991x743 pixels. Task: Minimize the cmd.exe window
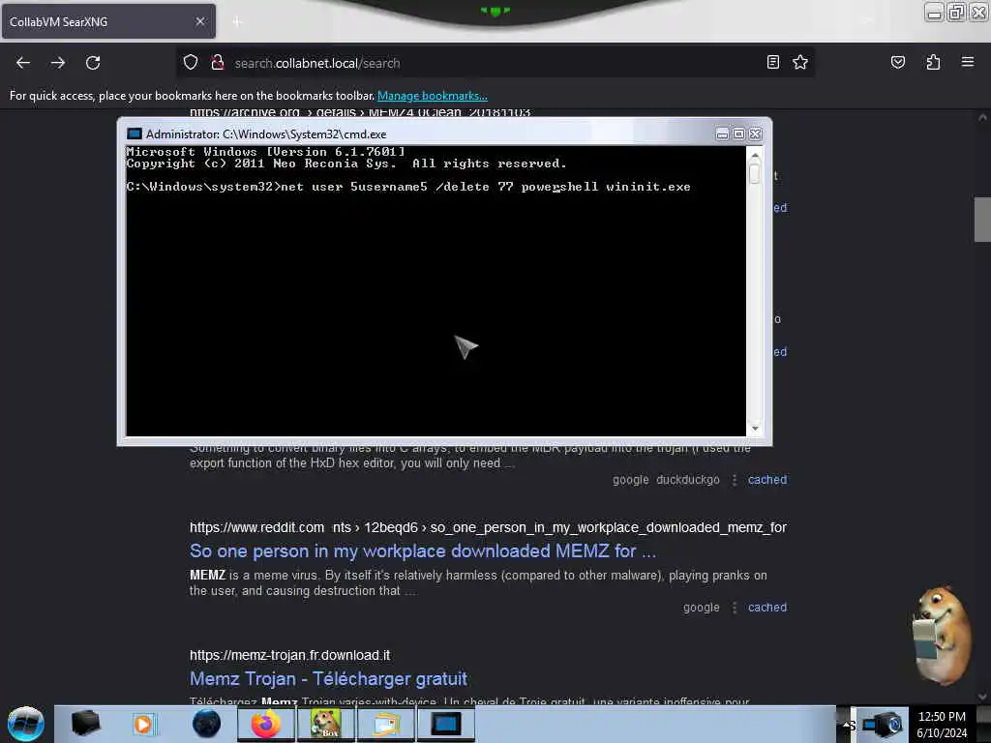pos(722,134)
